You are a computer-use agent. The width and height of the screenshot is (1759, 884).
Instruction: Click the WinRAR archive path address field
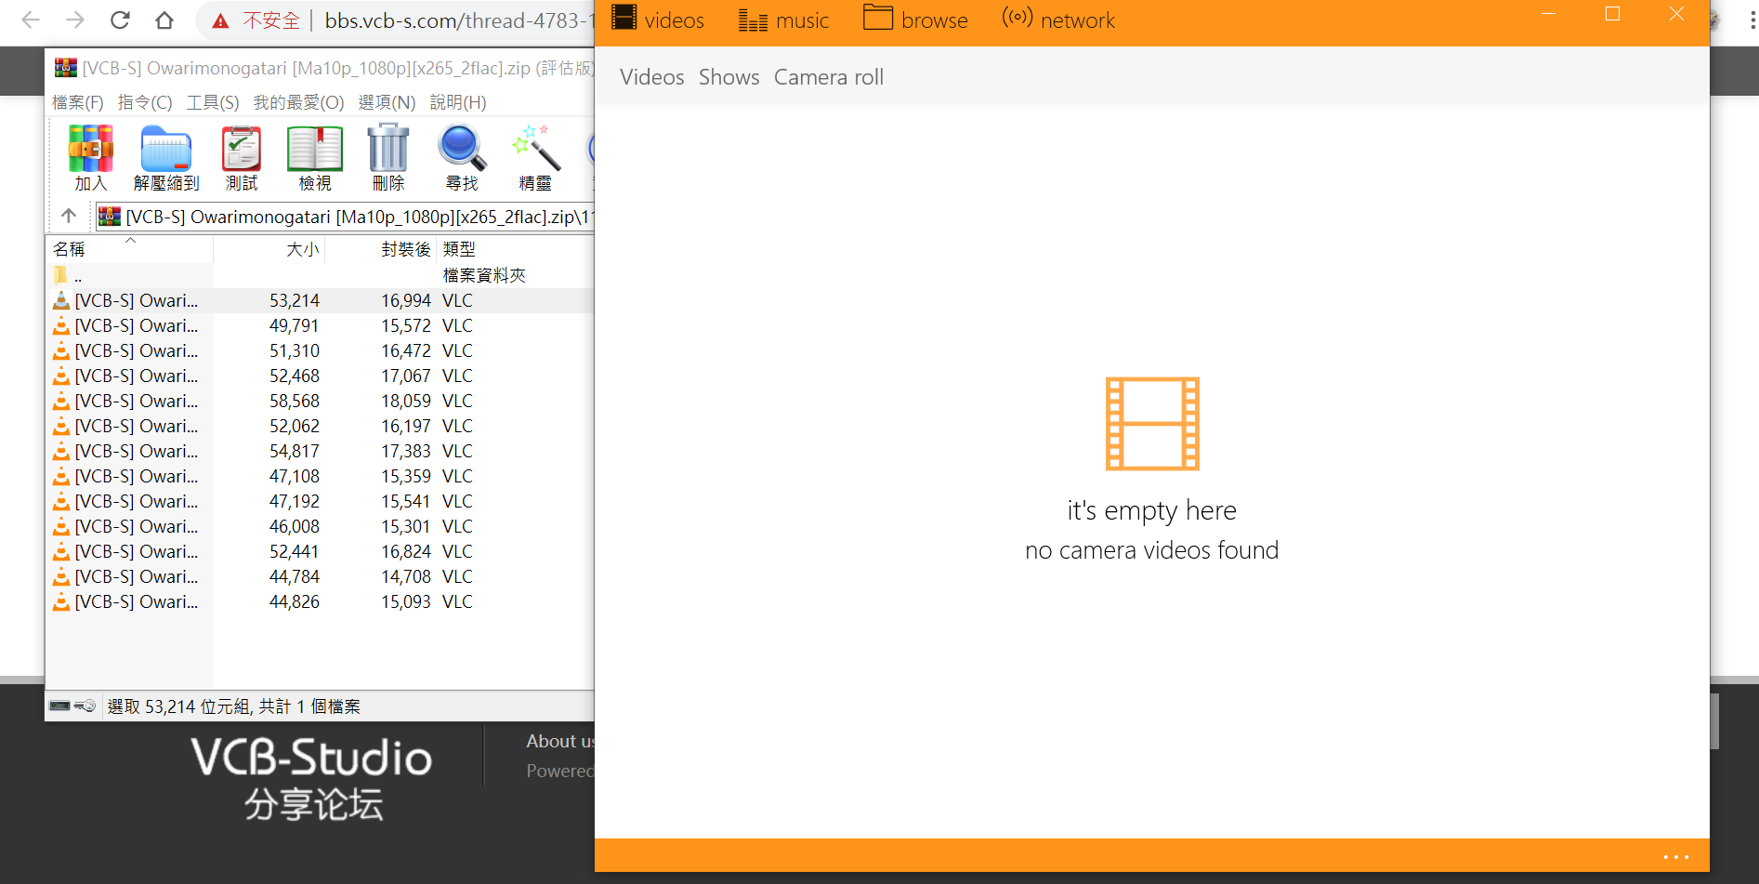345,217
